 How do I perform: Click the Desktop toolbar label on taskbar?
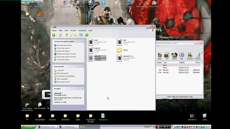(147, 127)
